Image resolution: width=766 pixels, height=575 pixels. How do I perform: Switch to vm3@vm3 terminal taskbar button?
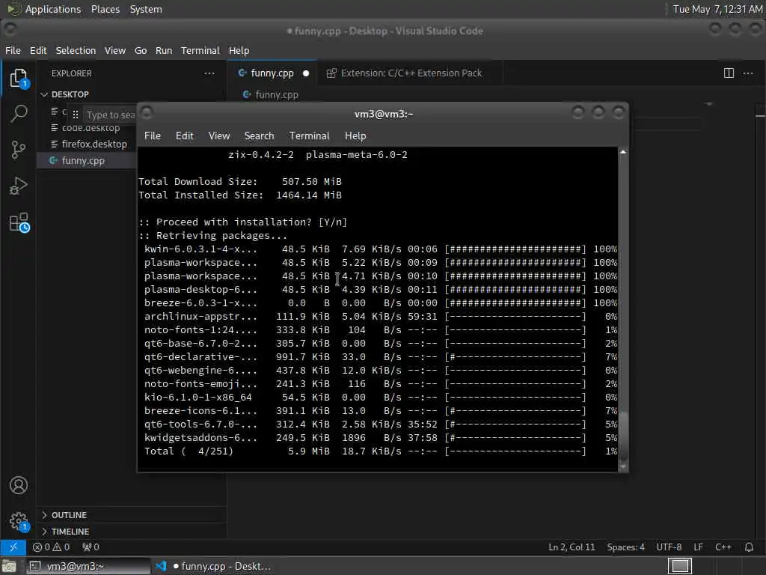(88, 566)
